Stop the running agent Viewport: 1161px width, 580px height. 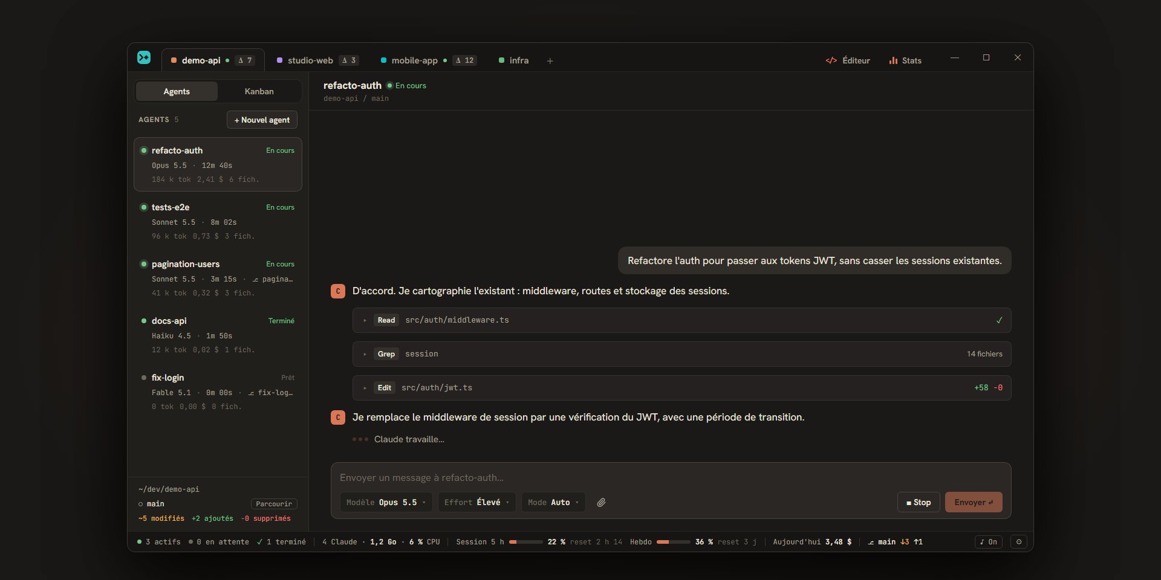tap(919, 502)
